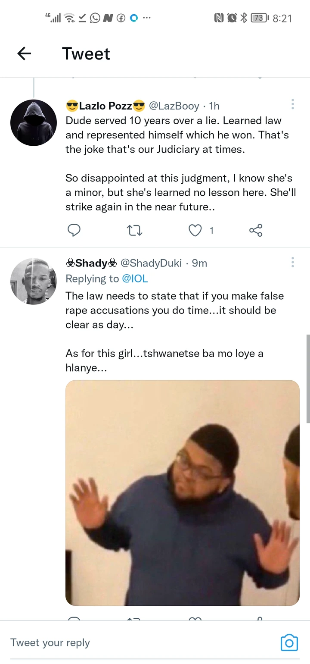
Task: Open the @LazBooy username
Action: [x=174, y=106]
